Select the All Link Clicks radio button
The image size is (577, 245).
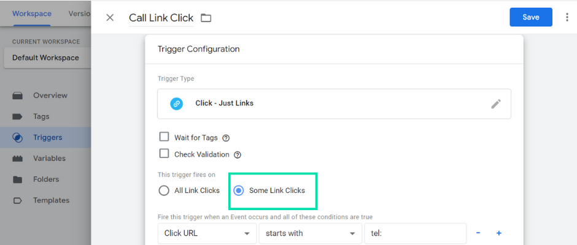(x=164, y=190)
